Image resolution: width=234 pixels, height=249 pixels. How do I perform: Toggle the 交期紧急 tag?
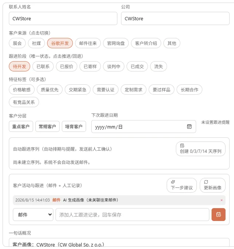pos(78,90)
